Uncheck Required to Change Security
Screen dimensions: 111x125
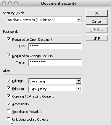click(9, 55)
